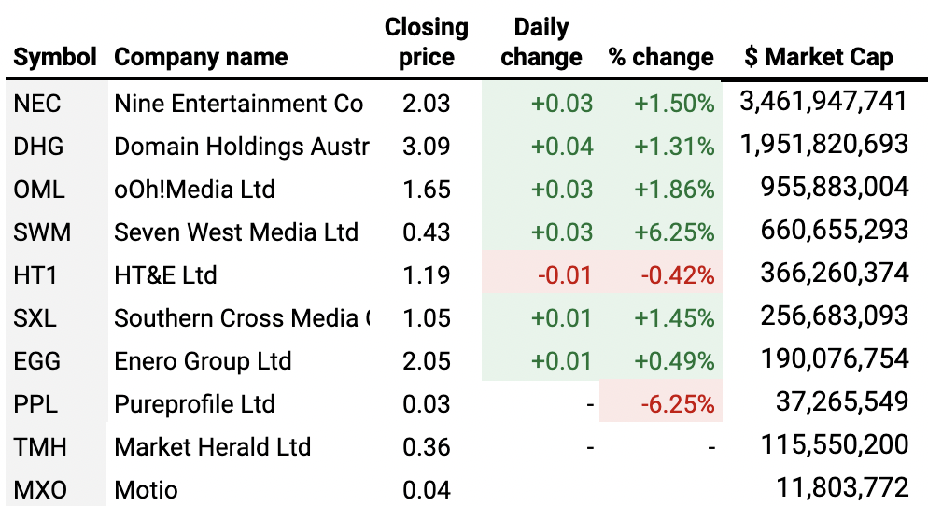
Task: Select Domain Holdings market cap 1,951,820,693
Action: point(823,145)
